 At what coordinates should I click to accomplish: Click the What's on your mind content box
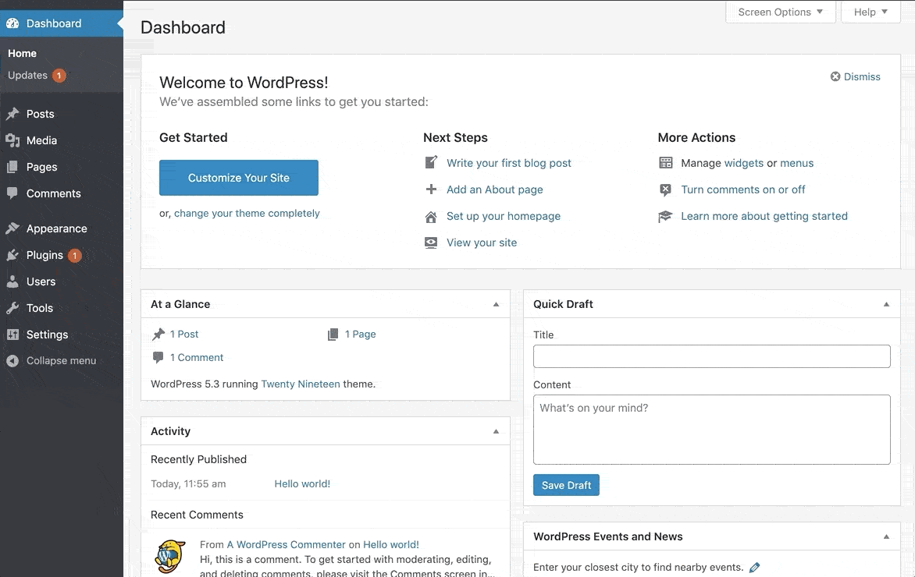(711, 430)
